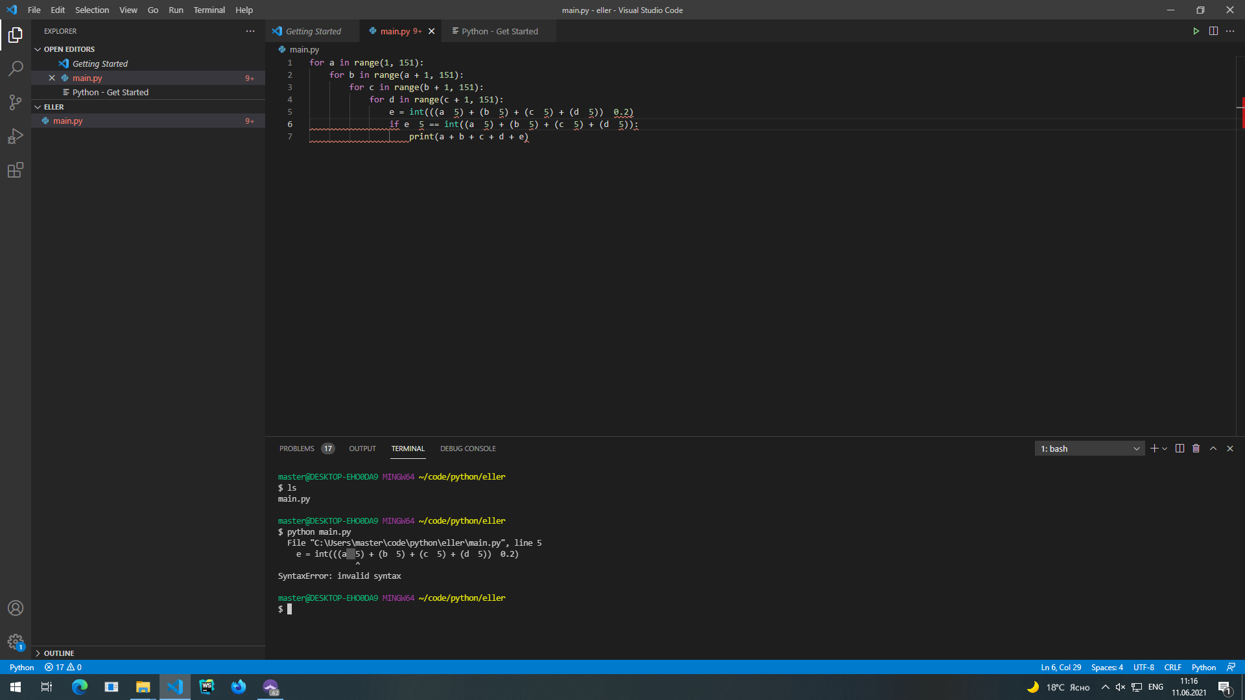The image size is (1245, 700).
Task: Open main.py in ELLER folder
Action: click(x=148, y=121)
